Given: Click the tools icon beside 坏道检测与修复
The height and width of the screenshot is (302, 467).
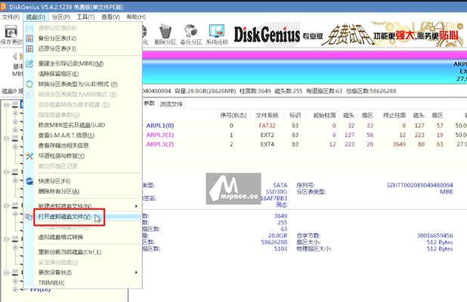Looking at the screenshot, I should tap(29, 156).
